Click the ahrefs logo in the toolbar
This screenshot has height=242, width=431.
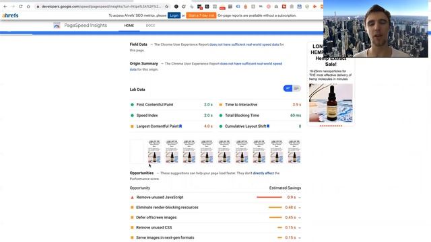[x=10, y=15]
